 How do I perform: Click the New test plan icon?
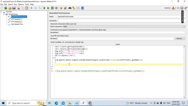(x=2, y=8)
